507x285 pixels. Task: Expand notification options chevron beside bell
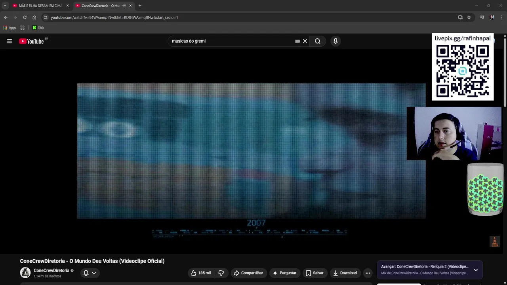click(94, 273)
